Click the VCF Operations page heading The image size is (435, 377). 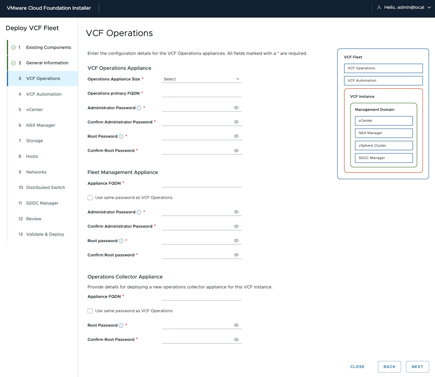tap(119, 33)
